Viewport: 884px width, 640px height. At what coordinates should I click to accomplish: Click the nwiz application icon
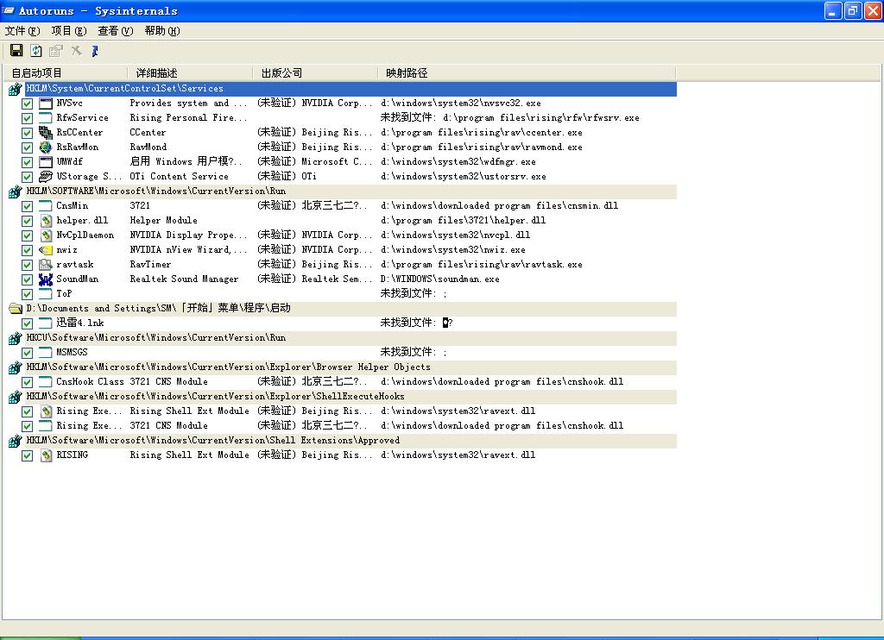point(46,249)
